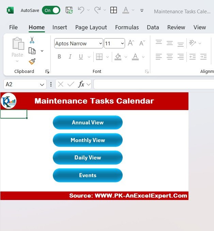Screen dimensions: 214x231
Task: Toggle Underline formatting
Action: coord(81,57)
